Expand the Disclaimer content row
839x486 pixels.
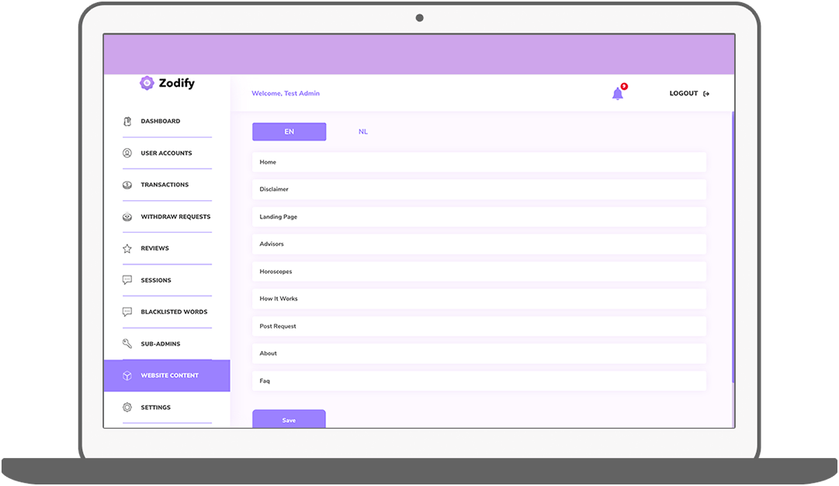(479, 189)
